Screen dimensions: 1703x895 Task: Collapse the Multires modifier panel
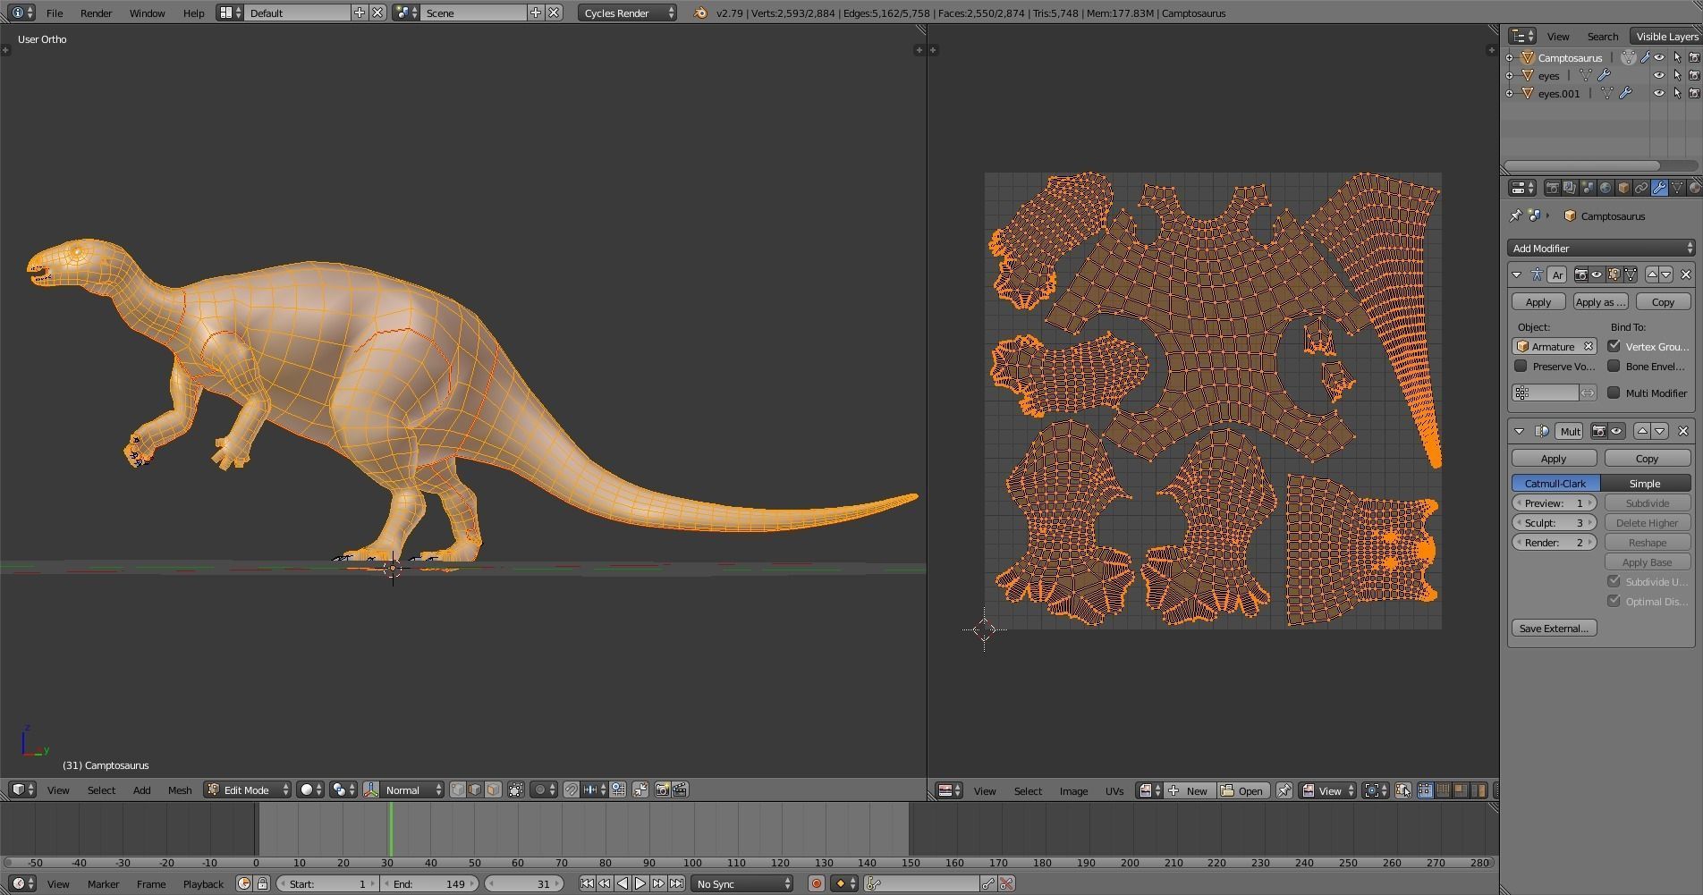coord(1519,431)
